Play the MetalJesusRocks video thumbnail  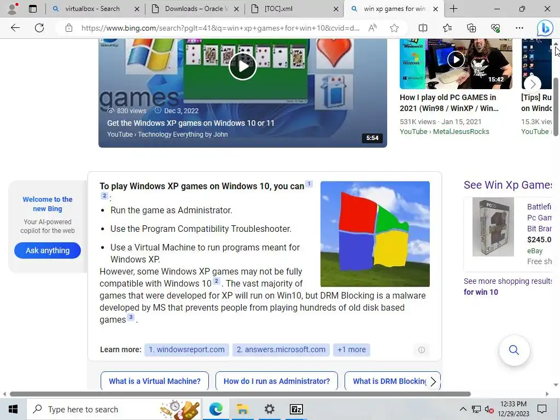(456, 60)
